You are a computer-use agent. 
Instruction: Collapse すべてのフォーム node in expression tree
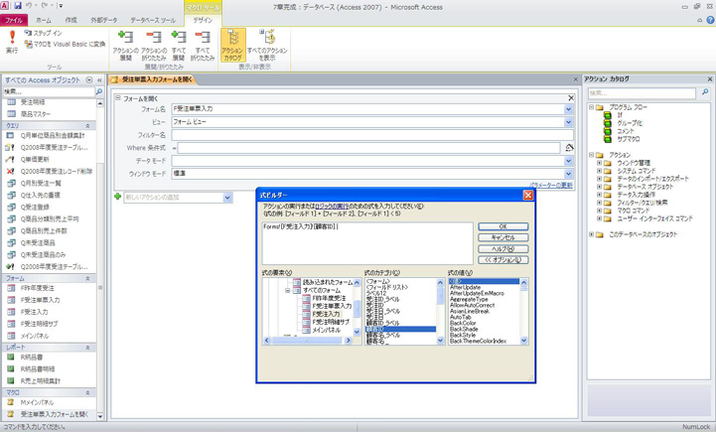pyautogui.click(x=288, y=290)
